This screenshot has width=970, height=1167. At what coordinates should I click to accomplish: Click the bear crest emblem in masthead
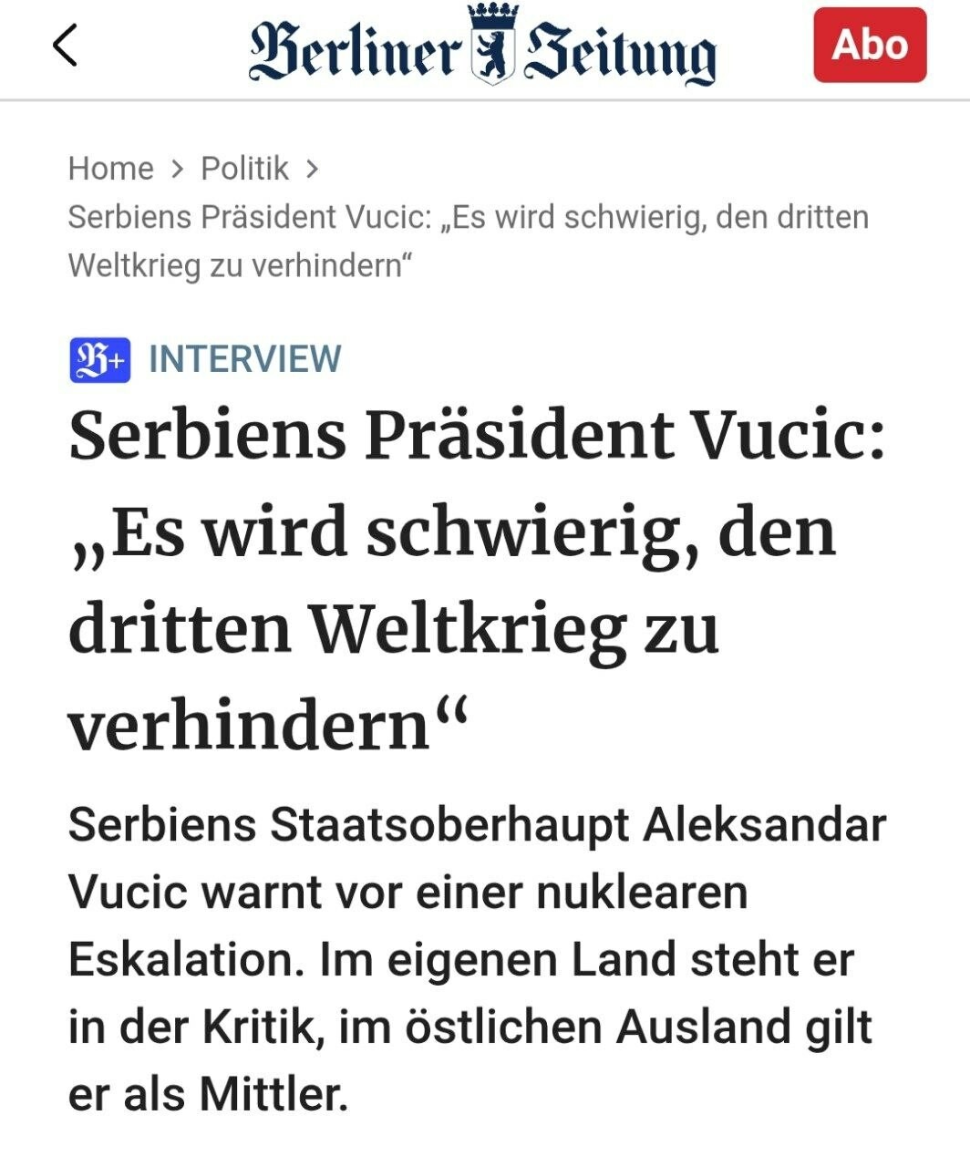coord(492,57)
